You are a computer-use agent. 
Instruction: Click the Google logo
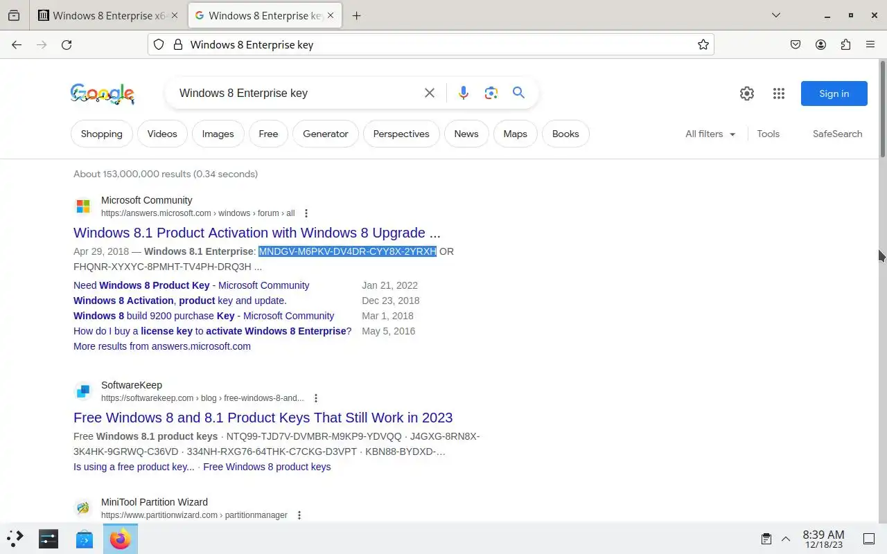pos(103,93)
